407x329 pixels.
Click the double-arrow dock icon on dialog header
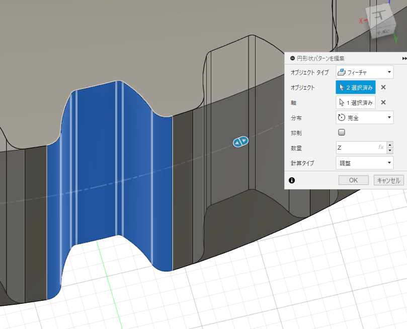click(x=404, y=59)
